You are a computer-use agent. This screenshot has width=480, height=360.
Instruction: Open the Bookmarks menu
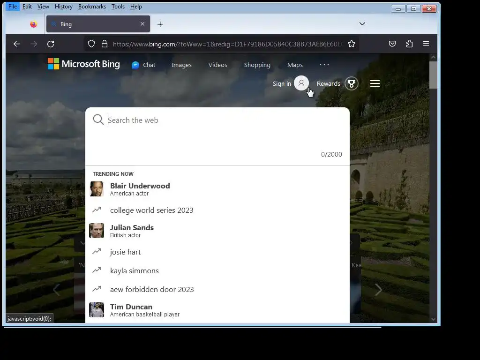pos(92,7)
